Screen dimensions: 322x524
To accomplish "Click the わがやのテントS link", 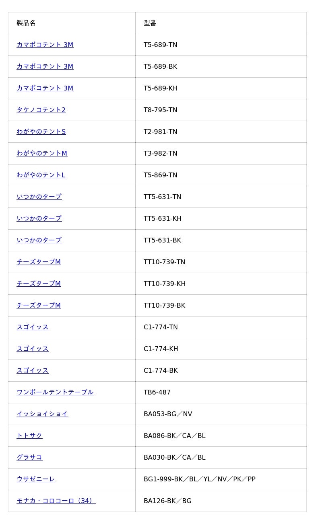I will click(41, 132).
